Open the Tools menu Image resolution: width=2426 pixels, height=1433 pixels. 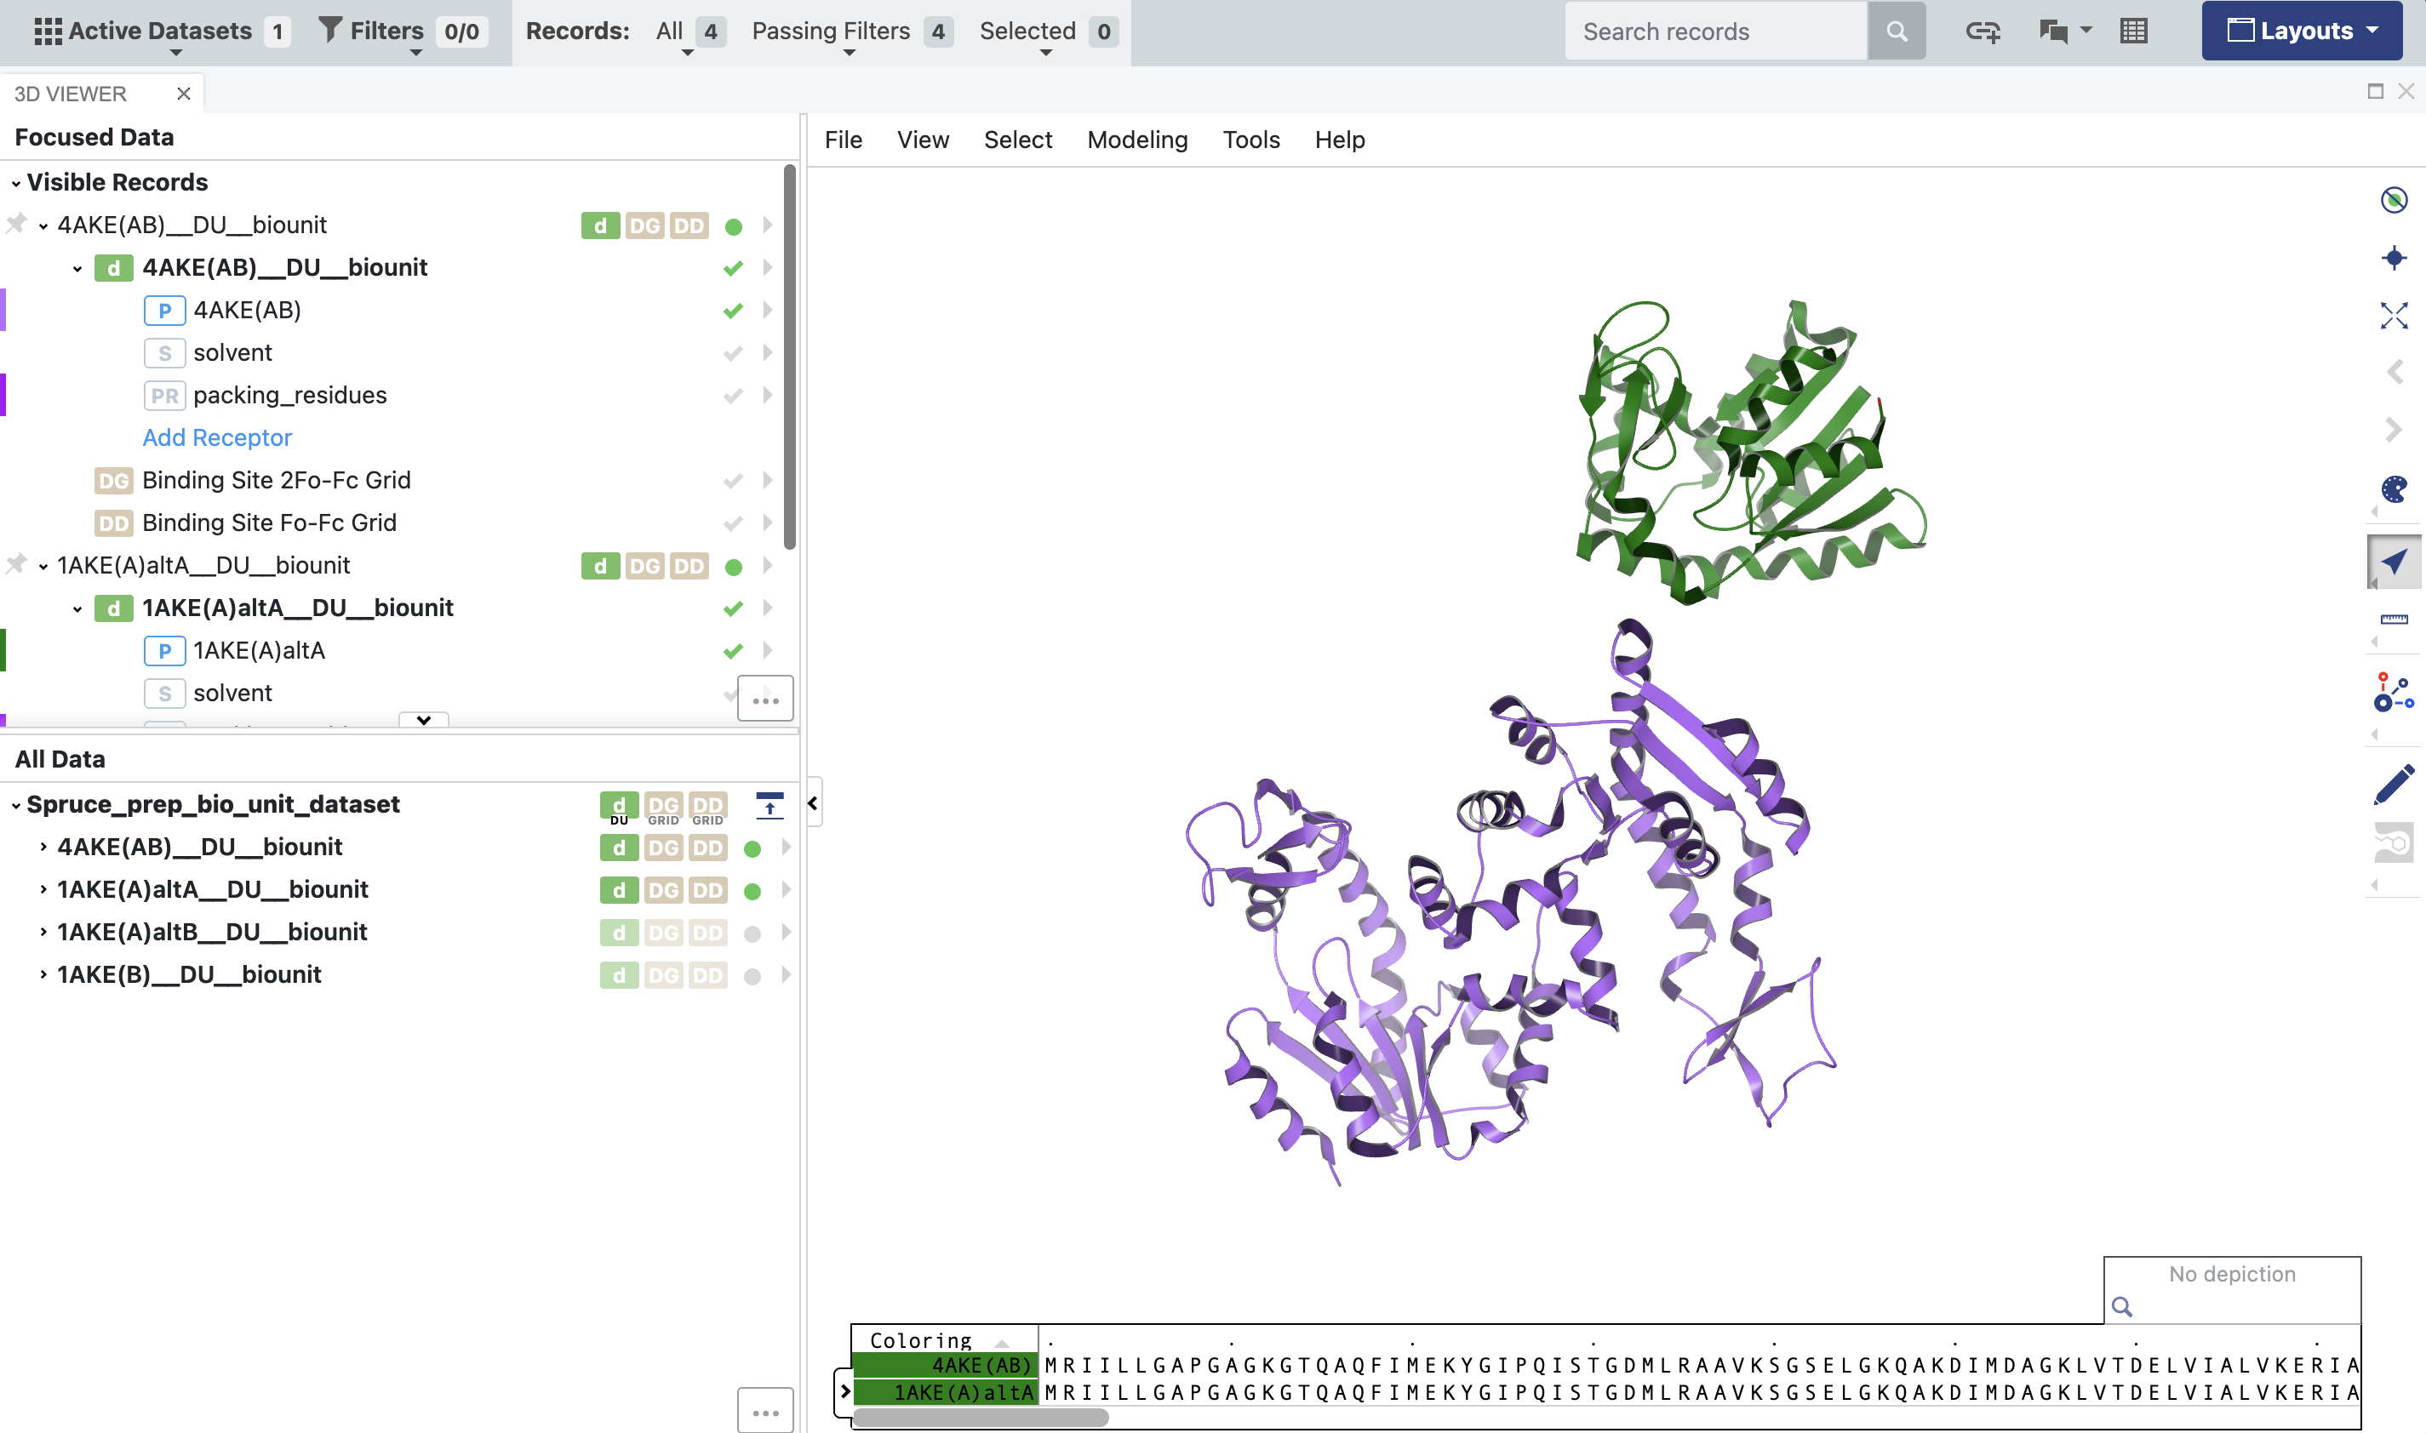point(1250,140)
